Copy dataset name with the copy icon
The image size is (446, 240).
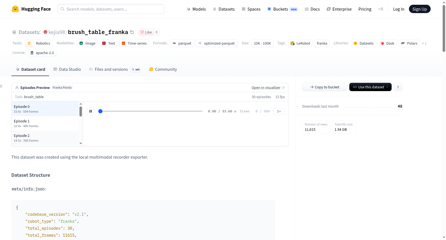132,32
